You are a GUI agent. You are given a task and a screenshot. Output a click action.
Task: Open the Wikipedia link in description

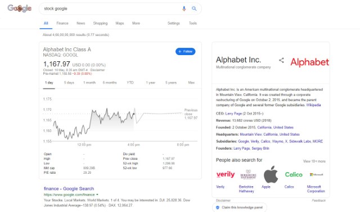click(313, 105)
